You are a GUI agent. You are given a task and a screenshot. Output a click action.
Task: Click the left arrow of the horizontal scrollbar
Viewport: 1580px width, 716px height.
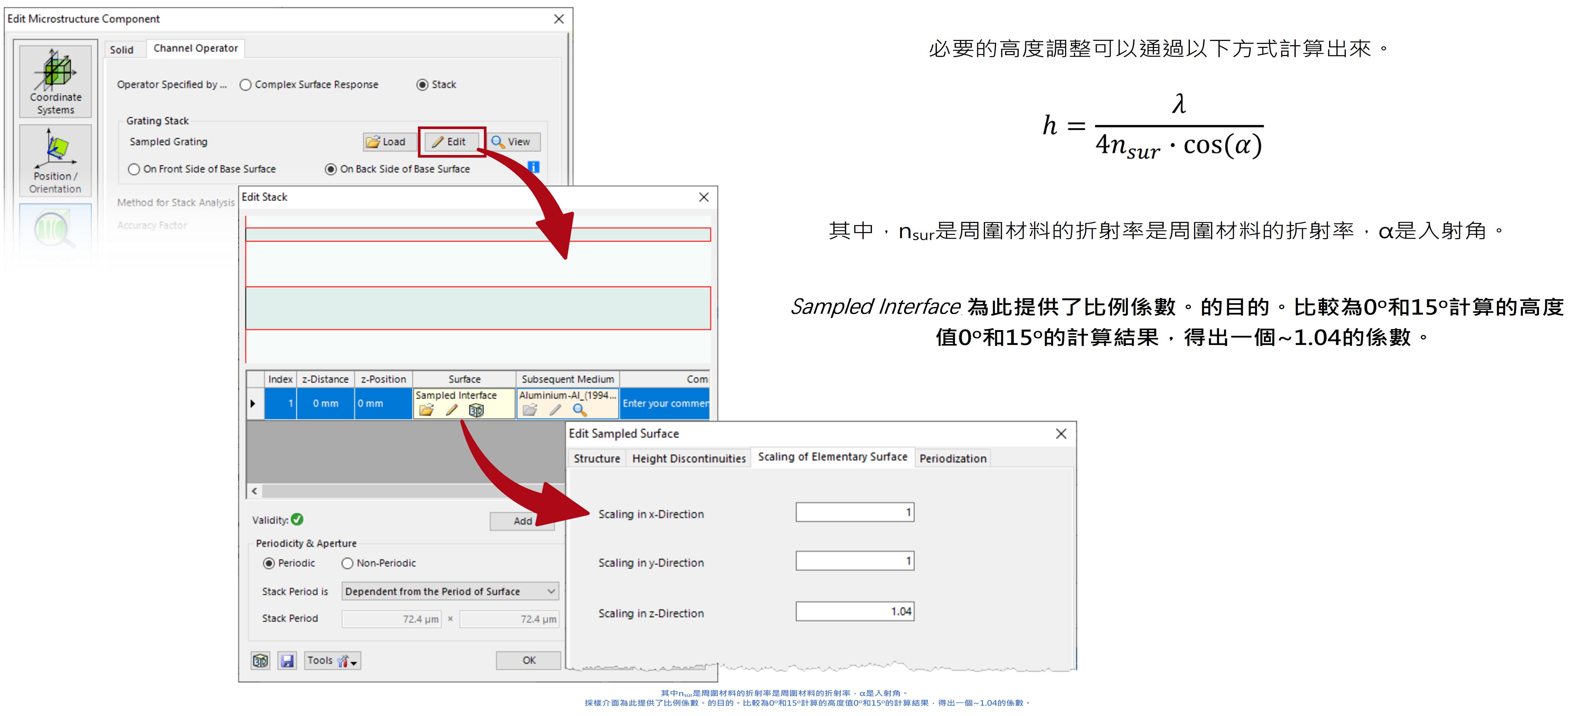click(x=255, y=491)
